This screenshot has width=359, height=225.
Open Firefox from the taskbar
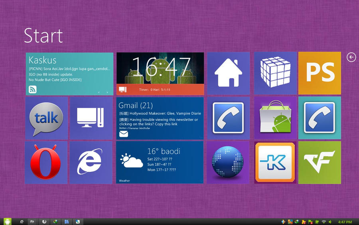tap(44, 221)
